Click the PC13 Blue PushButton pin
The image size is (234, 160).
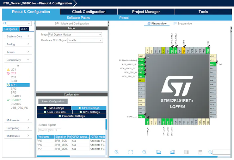click(x=141, y=60)
